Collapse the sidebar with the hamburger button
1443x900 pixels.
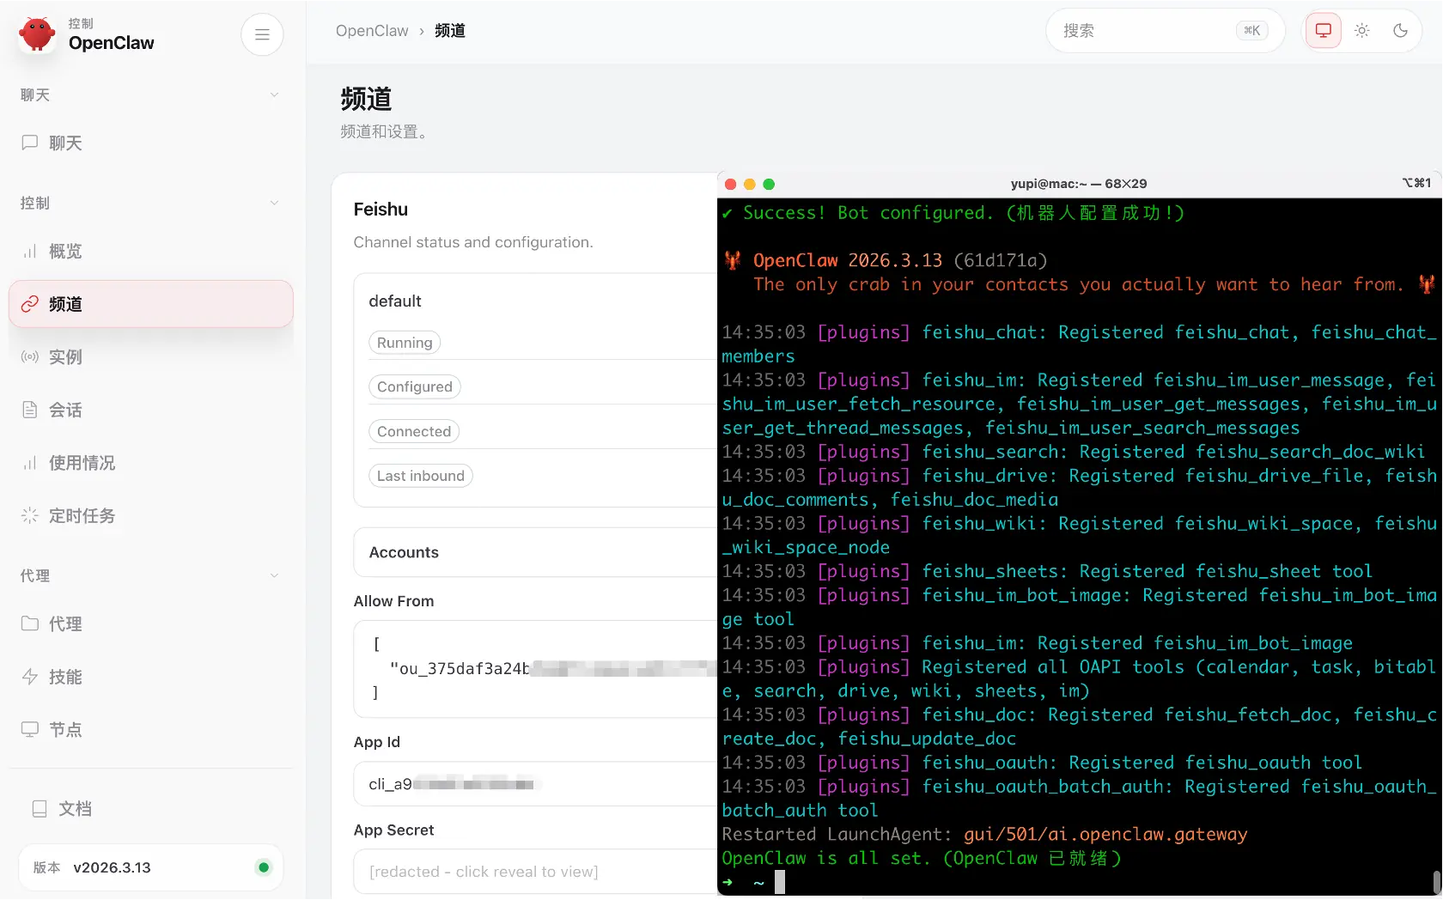(262, 34)
